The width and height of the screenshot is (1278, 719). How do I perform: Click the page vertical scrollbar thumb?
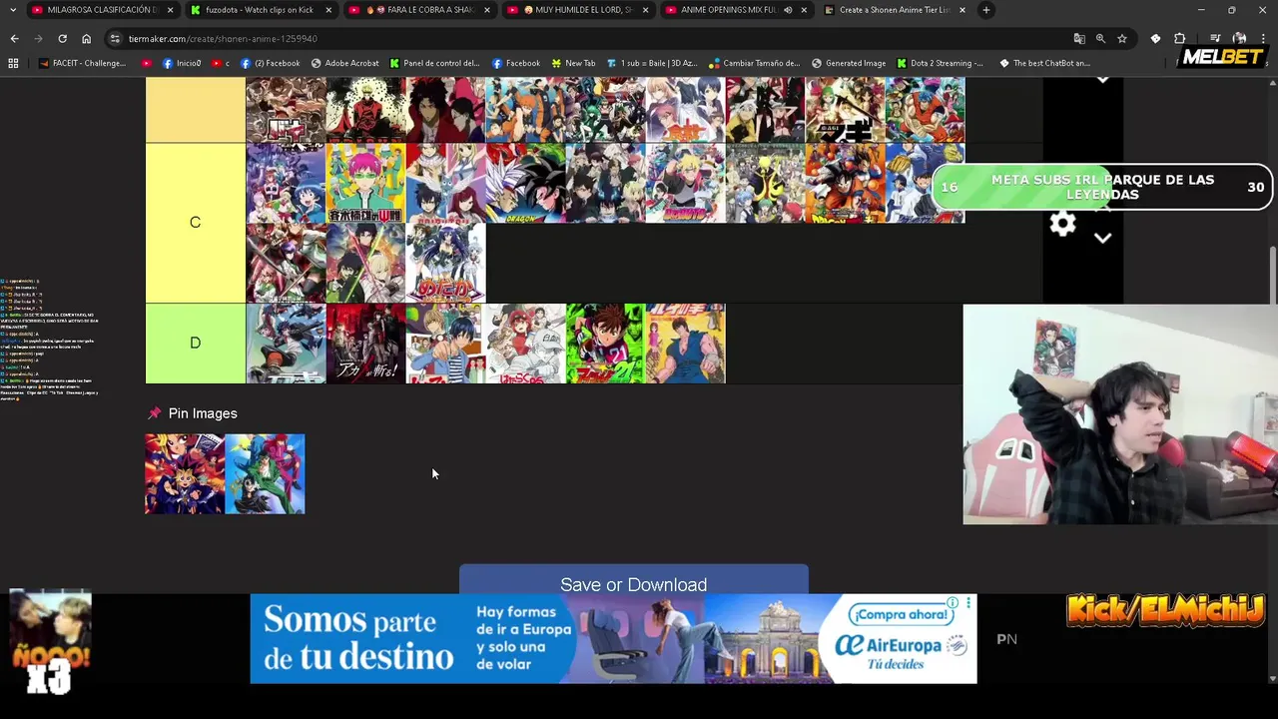click(x=1272, y=275)
